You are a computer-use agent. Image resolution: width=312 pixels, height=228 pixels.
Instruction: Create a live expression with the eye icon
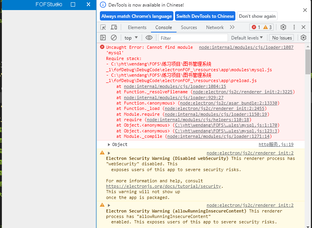pyautogui.click(x=149, y=38)
